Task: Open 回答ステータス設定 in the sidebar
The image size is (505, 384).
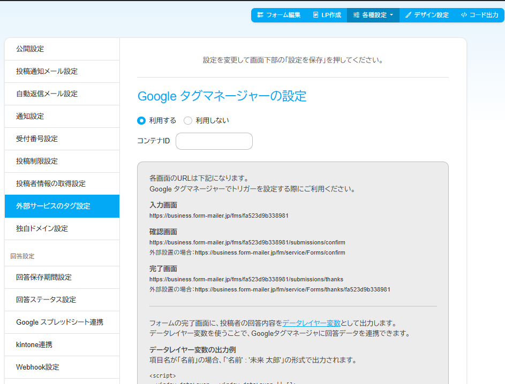Action: pos(62,299)
